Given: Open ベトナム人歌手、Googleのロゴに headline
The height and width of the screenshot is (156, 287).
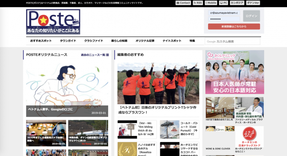Looking at the screenshot, I should pyautogui.click(x=50, y=109).
